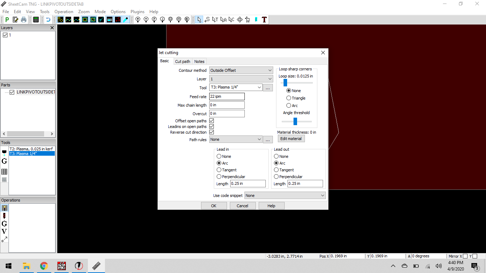Click the move four-arrow cross tool icon
Screen dimensions: 486x273
point(239,20)
